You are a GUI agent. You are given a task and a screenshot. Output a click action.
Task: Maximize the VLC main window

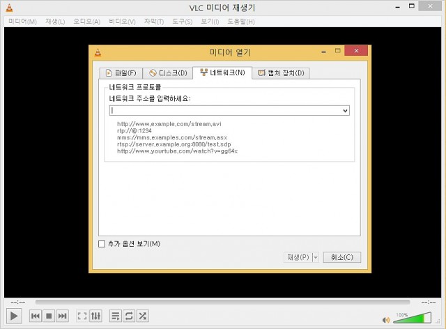click(412, 6)
